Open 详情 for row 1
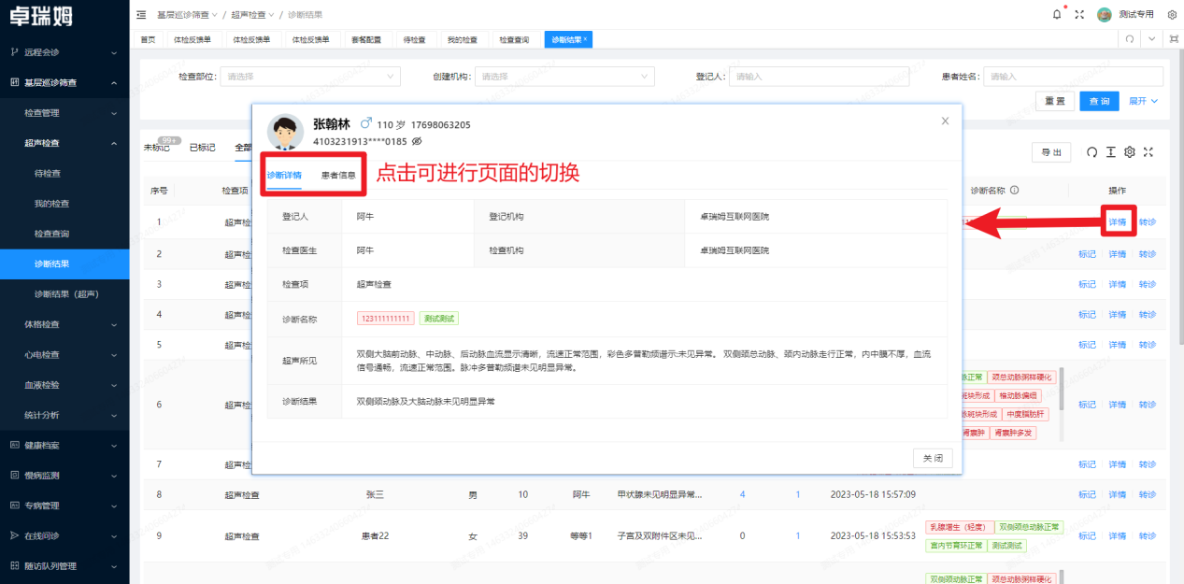This screenshot has height=584, width=1184. pyautogui.click(x=1118, y=222)
